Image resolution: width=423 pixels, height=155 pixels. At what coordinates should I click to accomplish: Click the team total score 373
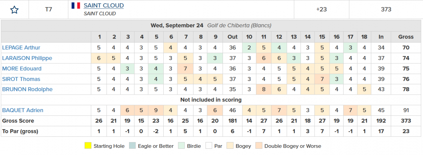point(386,10)
